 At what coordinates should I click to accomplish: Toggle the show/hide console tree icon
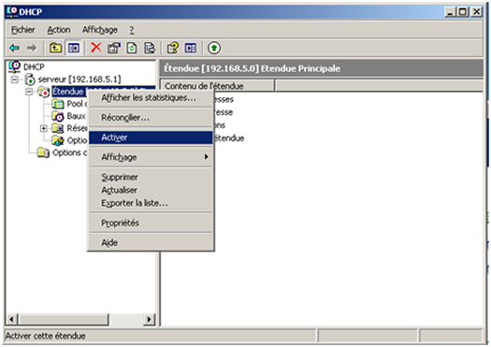(x=74, y=48)
